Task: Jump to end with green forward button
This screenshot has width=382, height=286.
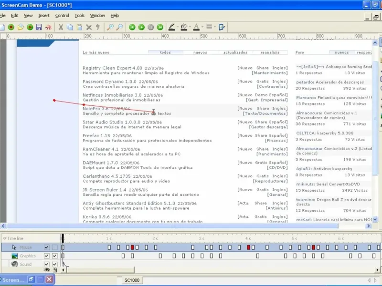Action: pyautogui.click(x=160, y=27)
